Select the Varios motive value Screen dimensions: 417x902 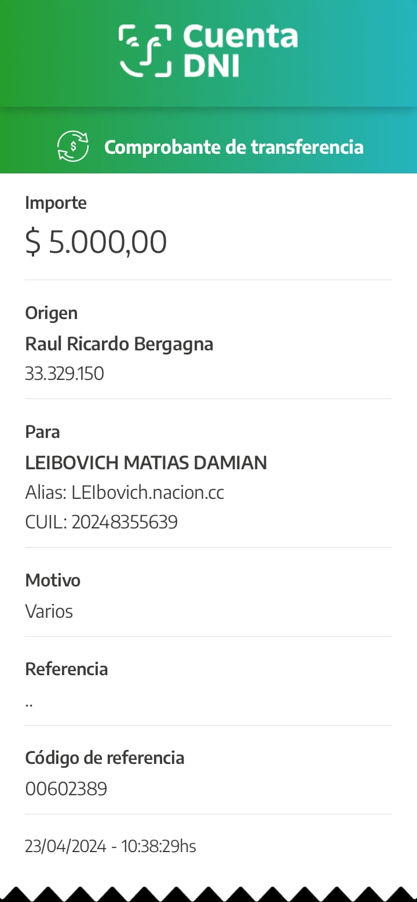point(49,611)
